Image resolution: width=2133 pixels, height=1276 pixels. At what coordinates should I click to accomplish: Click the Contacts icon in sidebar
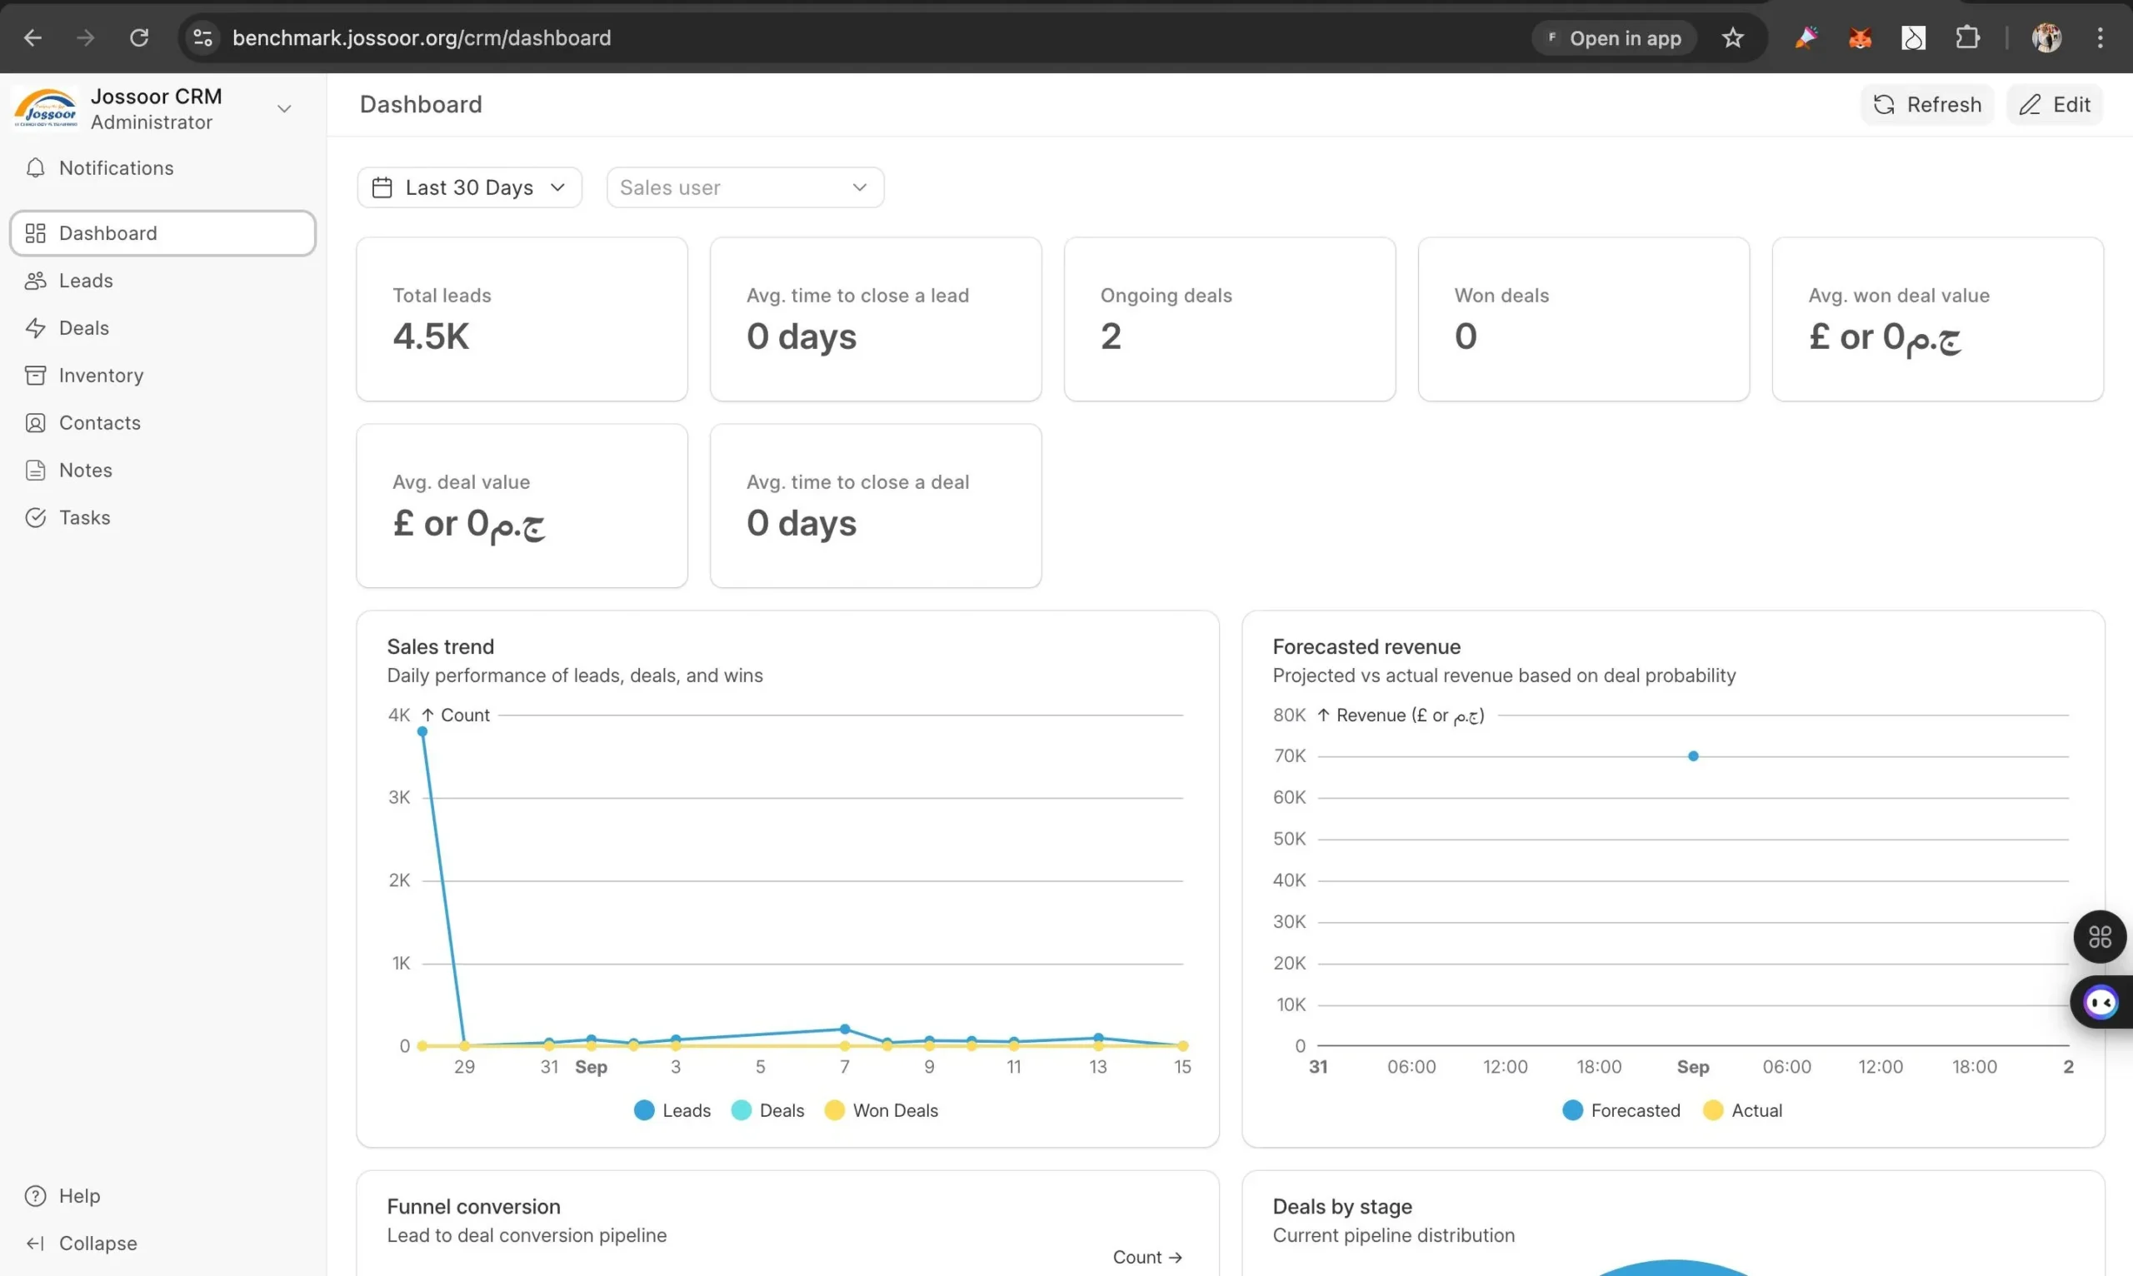pyautogui.click(x=35, y=422)
